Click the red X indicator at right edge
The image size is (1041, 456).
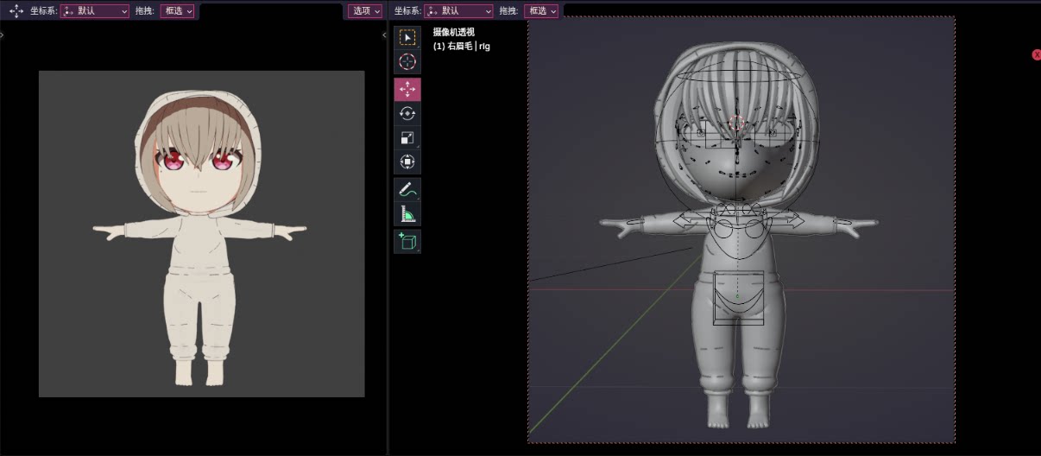pos(1037,54)
